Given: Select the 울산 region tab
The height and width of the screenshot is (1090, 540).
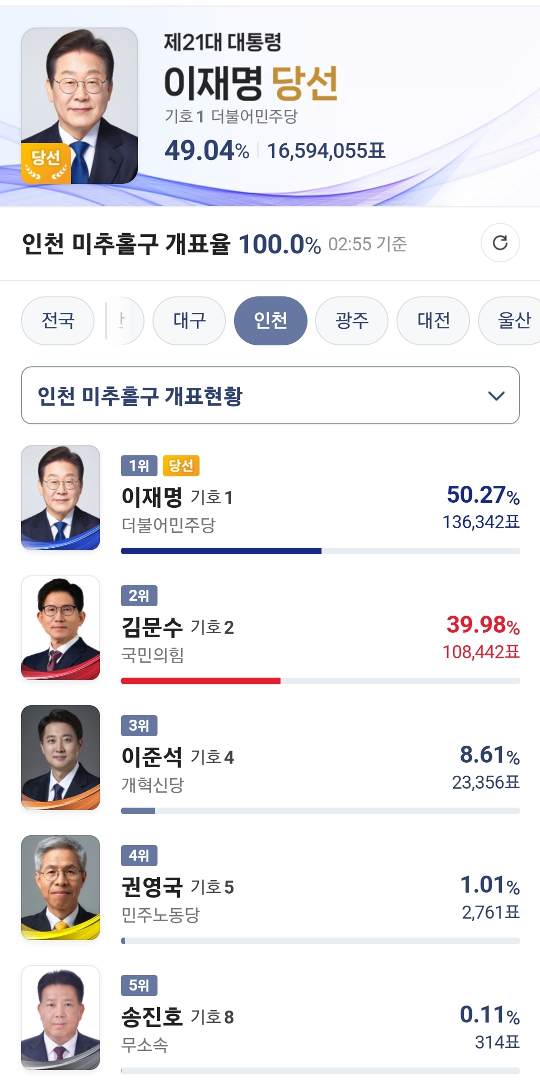Looking at the screenshot, I should pyautogui.click(x=513, y=321).
